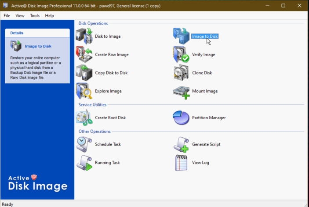Click the Mount Image drive icon

tap(181, 91)
